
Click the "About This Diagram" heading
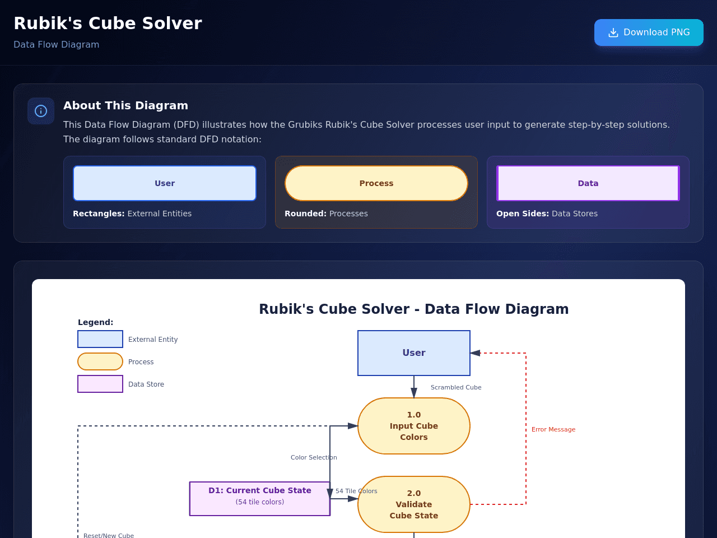click(x=125, y=105)
